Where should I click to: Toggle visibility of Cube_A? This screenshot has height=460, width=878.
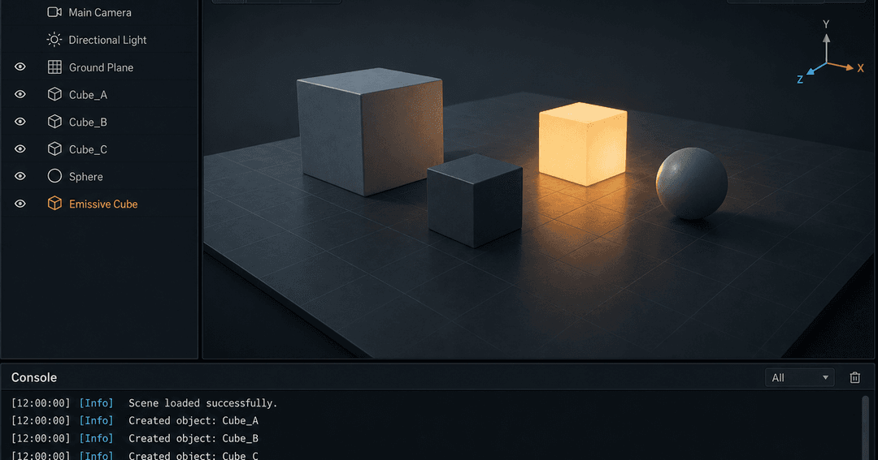[x=20, y=94]
